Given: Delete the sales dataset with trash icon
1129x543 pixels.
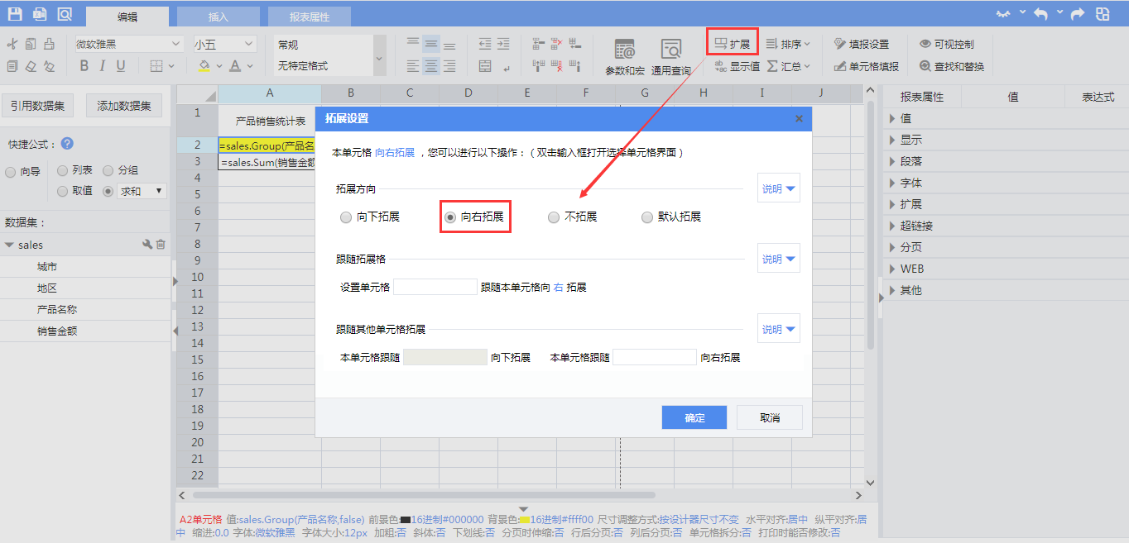Looking at the screenshot, I should [x=161, y=245].
